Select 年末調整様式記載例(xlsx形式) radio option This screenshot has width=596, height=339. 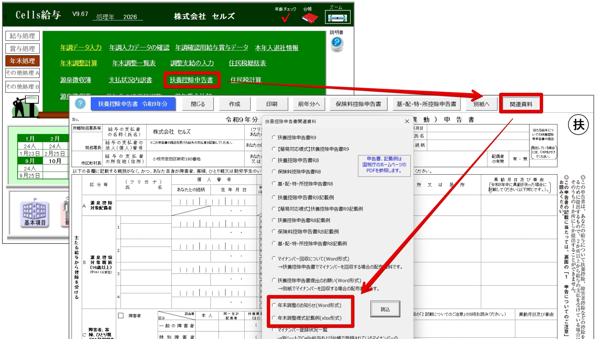click(274, 318)
